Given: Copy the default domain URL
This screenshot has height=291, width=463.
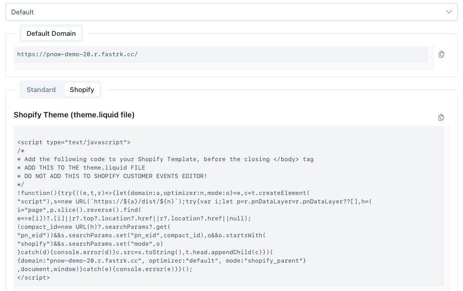Looking at the screenshot, I should pos(441,54).
